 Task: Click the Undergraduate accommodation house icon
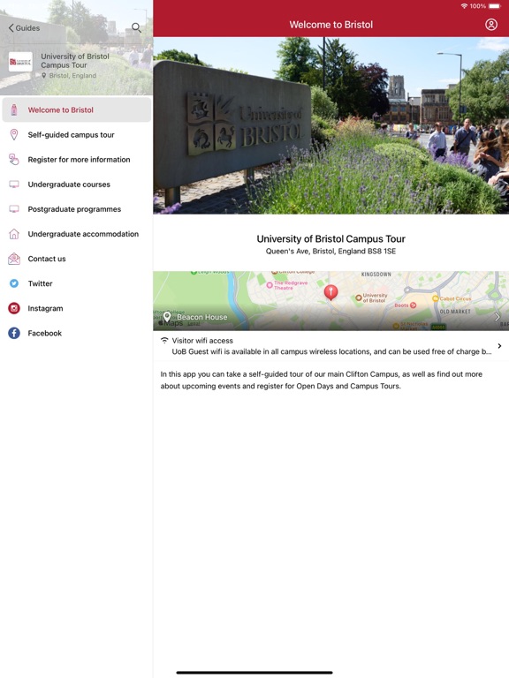[14, 234]
